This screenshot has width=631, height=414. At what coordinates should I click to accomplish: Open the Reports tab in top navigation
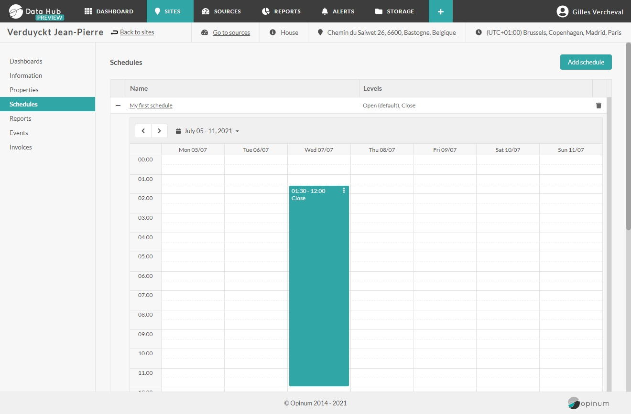281,11
